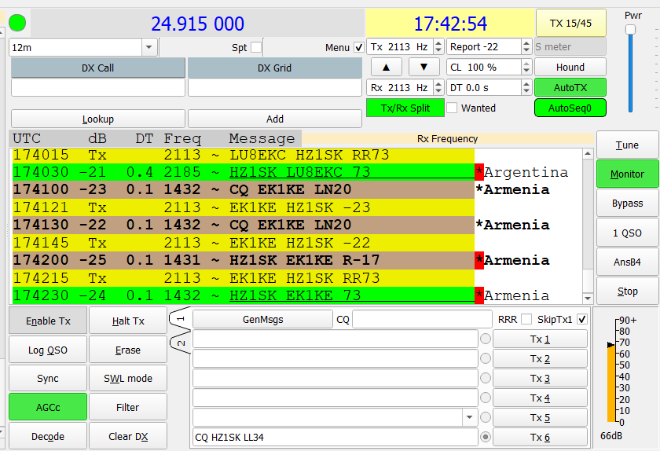Uncheck the SkipTx1 checkbox
The width and height of the screenshot is (660, 451).
[582, 319]
